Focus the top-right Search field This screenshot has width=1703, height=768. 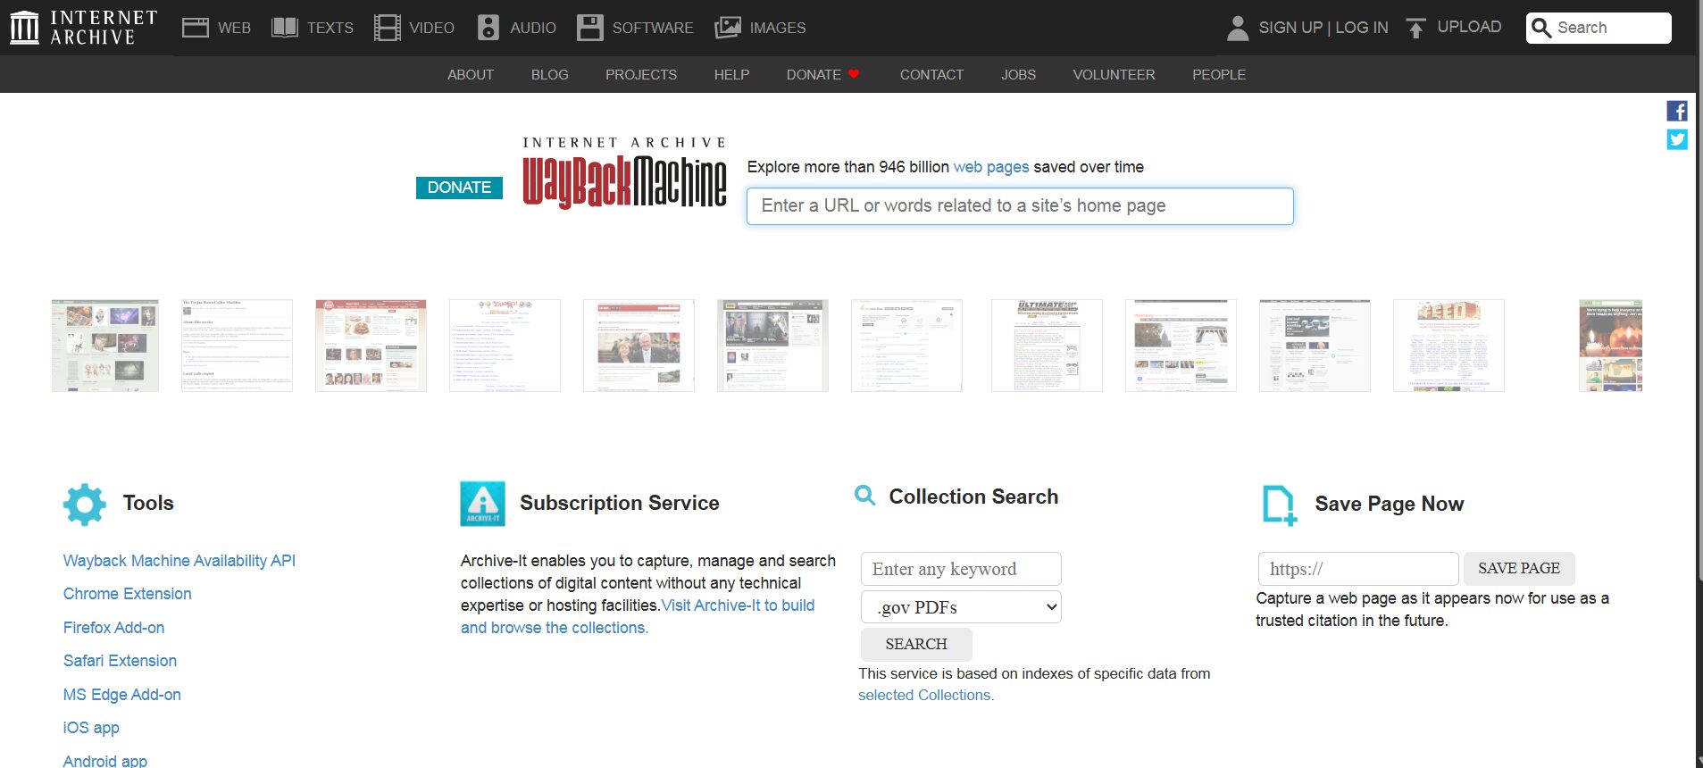1599,28
